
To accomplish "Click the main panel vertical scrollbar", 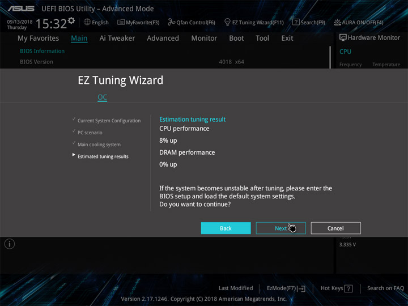I will coord(330,58).
